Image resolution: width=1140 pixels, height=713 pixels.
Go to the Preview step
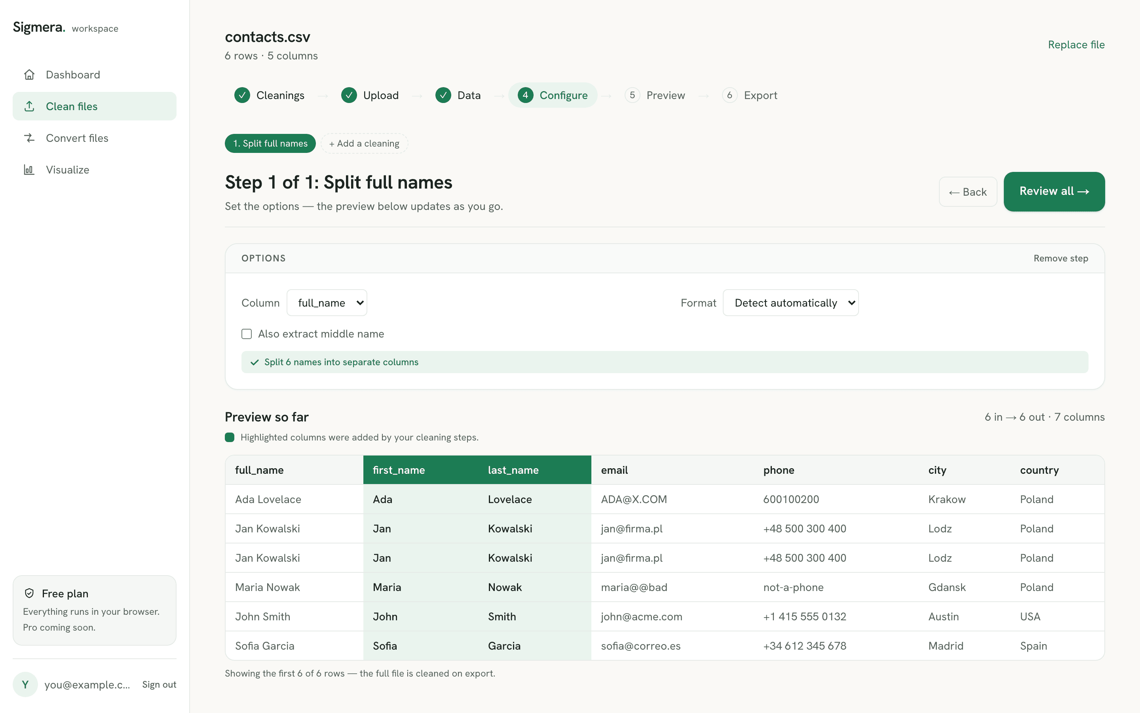click(655, 95)
